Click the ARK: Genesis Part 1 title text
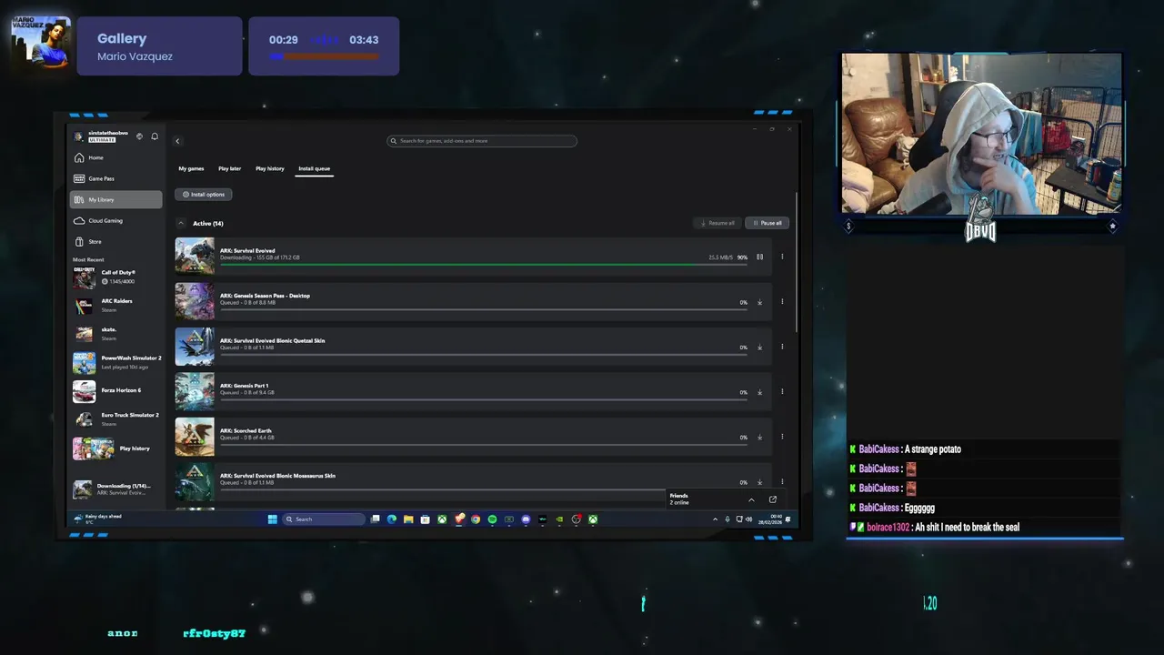 click(244, 386)
